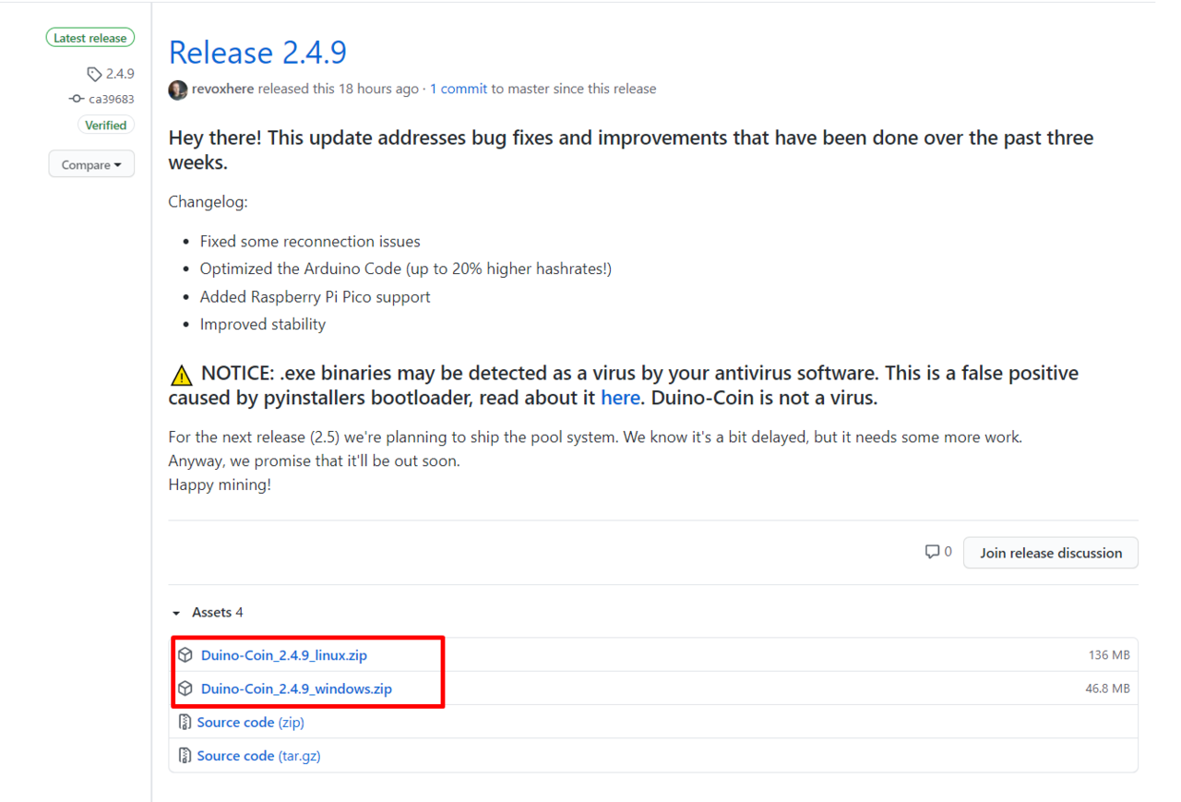The width and height of the screenshot is (1181, 802).
Task: Collapse the Assets 4 section
Action: click(208, 613)
